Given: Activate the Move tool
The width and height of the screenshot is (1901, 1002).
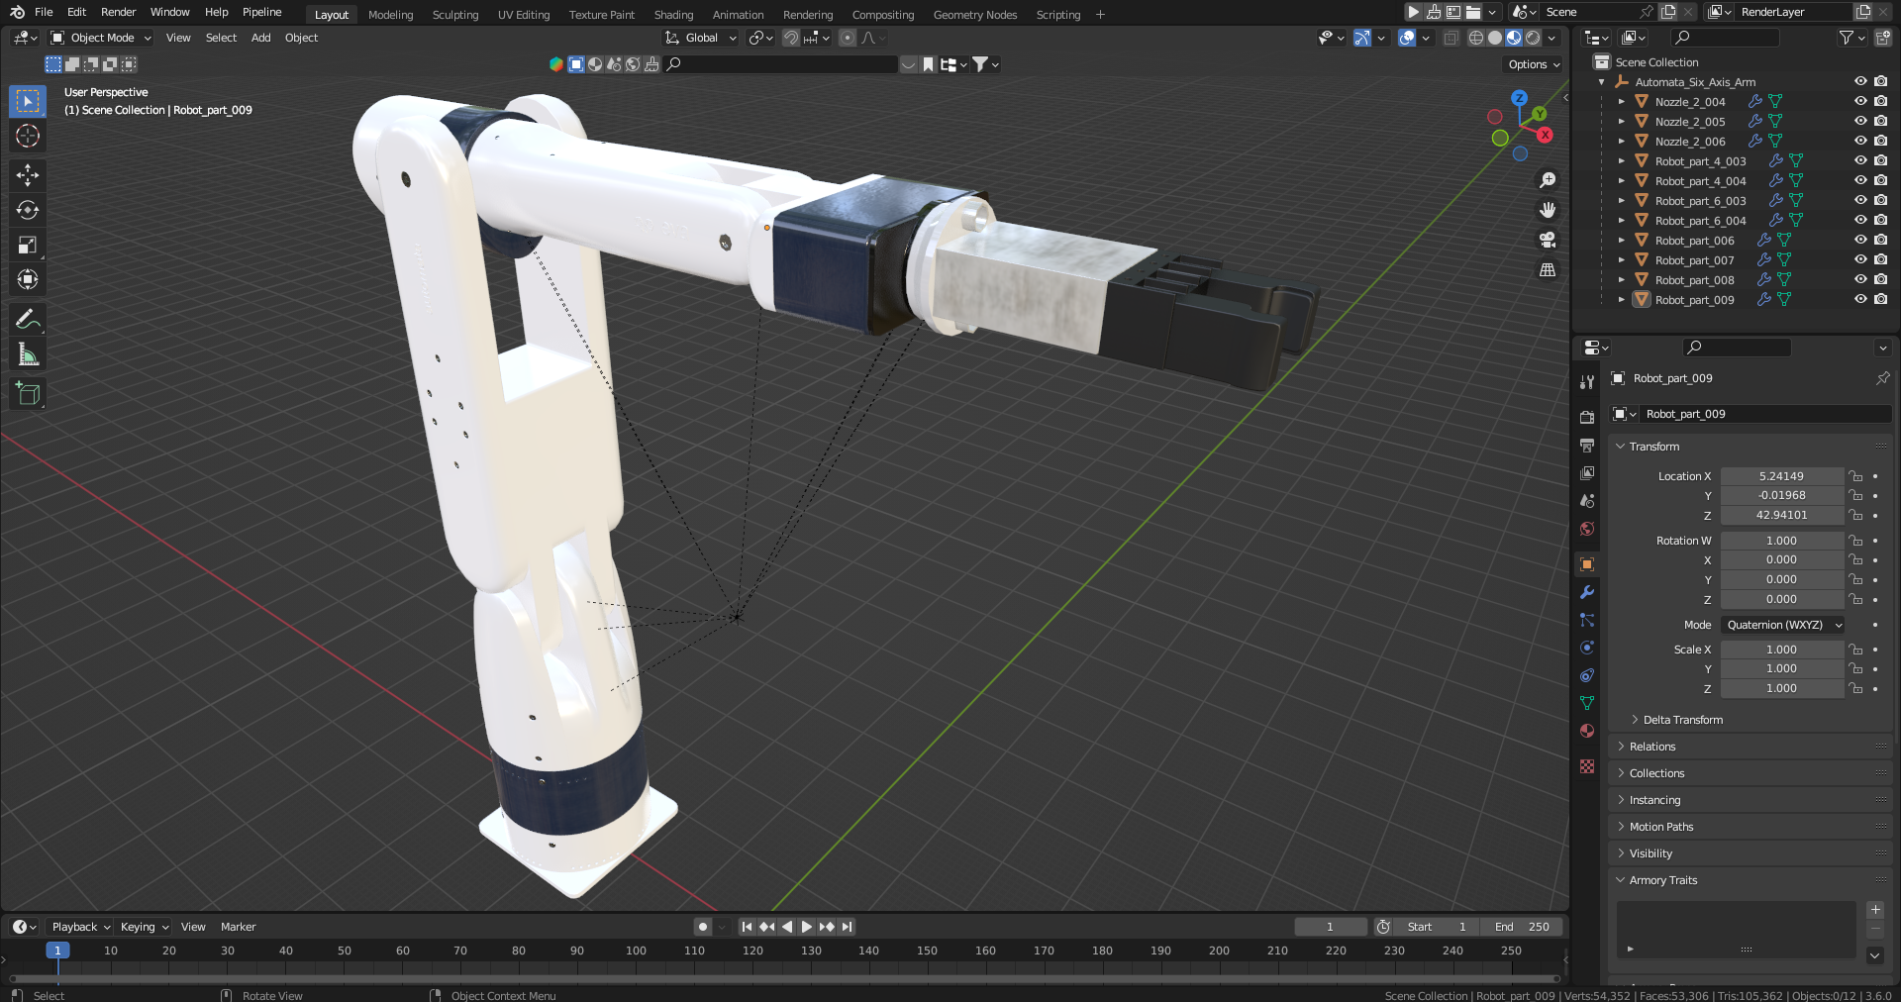Looking at the screenshot, I should 28,175.
